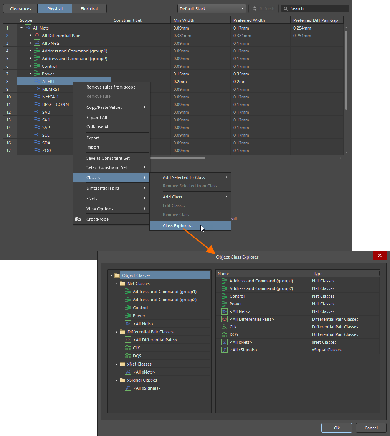Click Cancel in Object Class Explorer
The image size is (390, 436).
(x=371, y=428)
